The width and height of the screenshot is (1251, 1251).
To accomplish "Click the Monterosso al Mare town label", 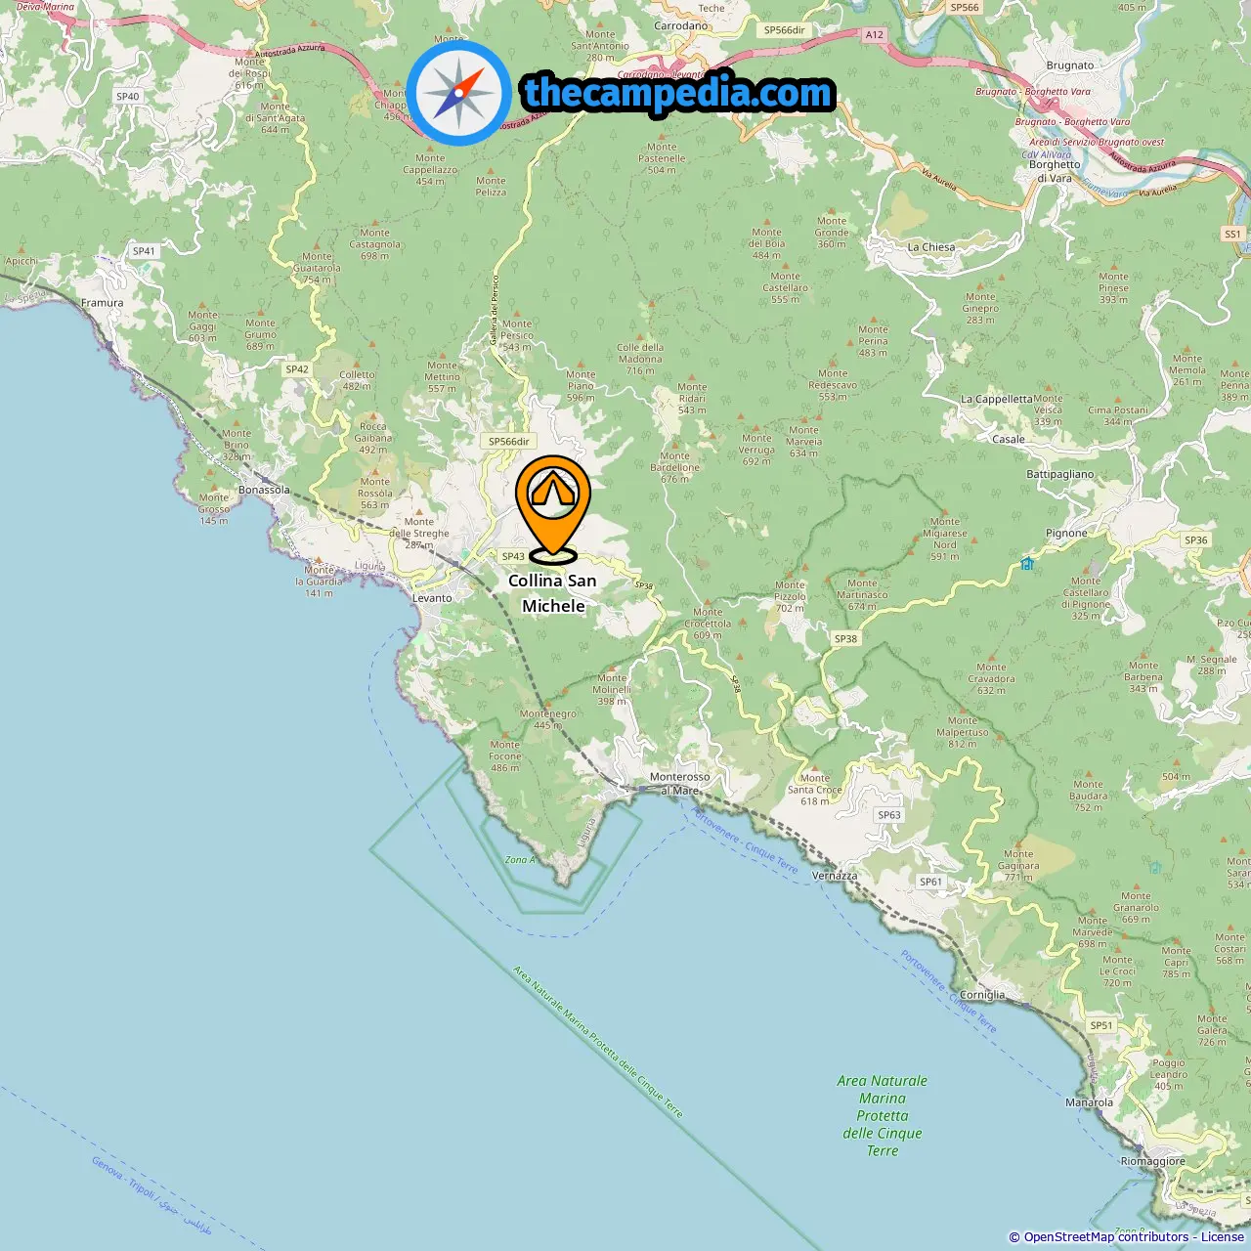I will [680, 784].
